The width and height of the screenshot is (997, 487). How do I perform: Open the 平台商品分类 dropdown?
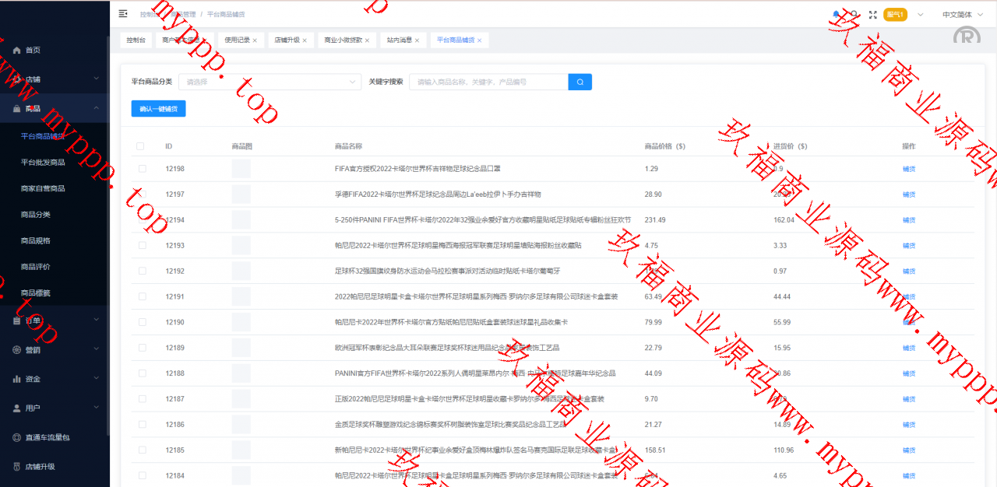coord(270,82)
